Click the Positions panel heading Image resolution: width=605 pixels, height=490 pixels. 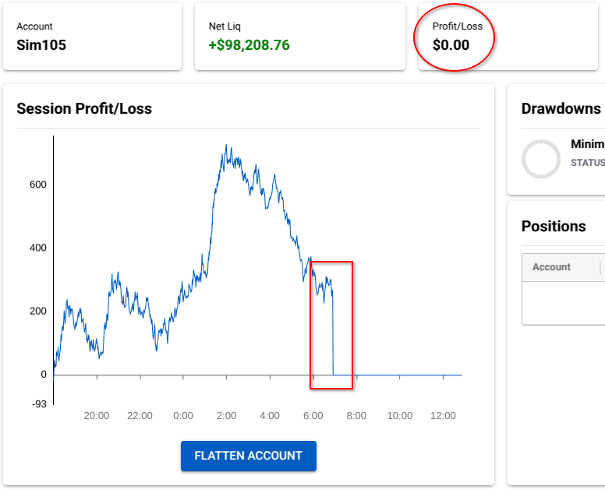point(554,226)
